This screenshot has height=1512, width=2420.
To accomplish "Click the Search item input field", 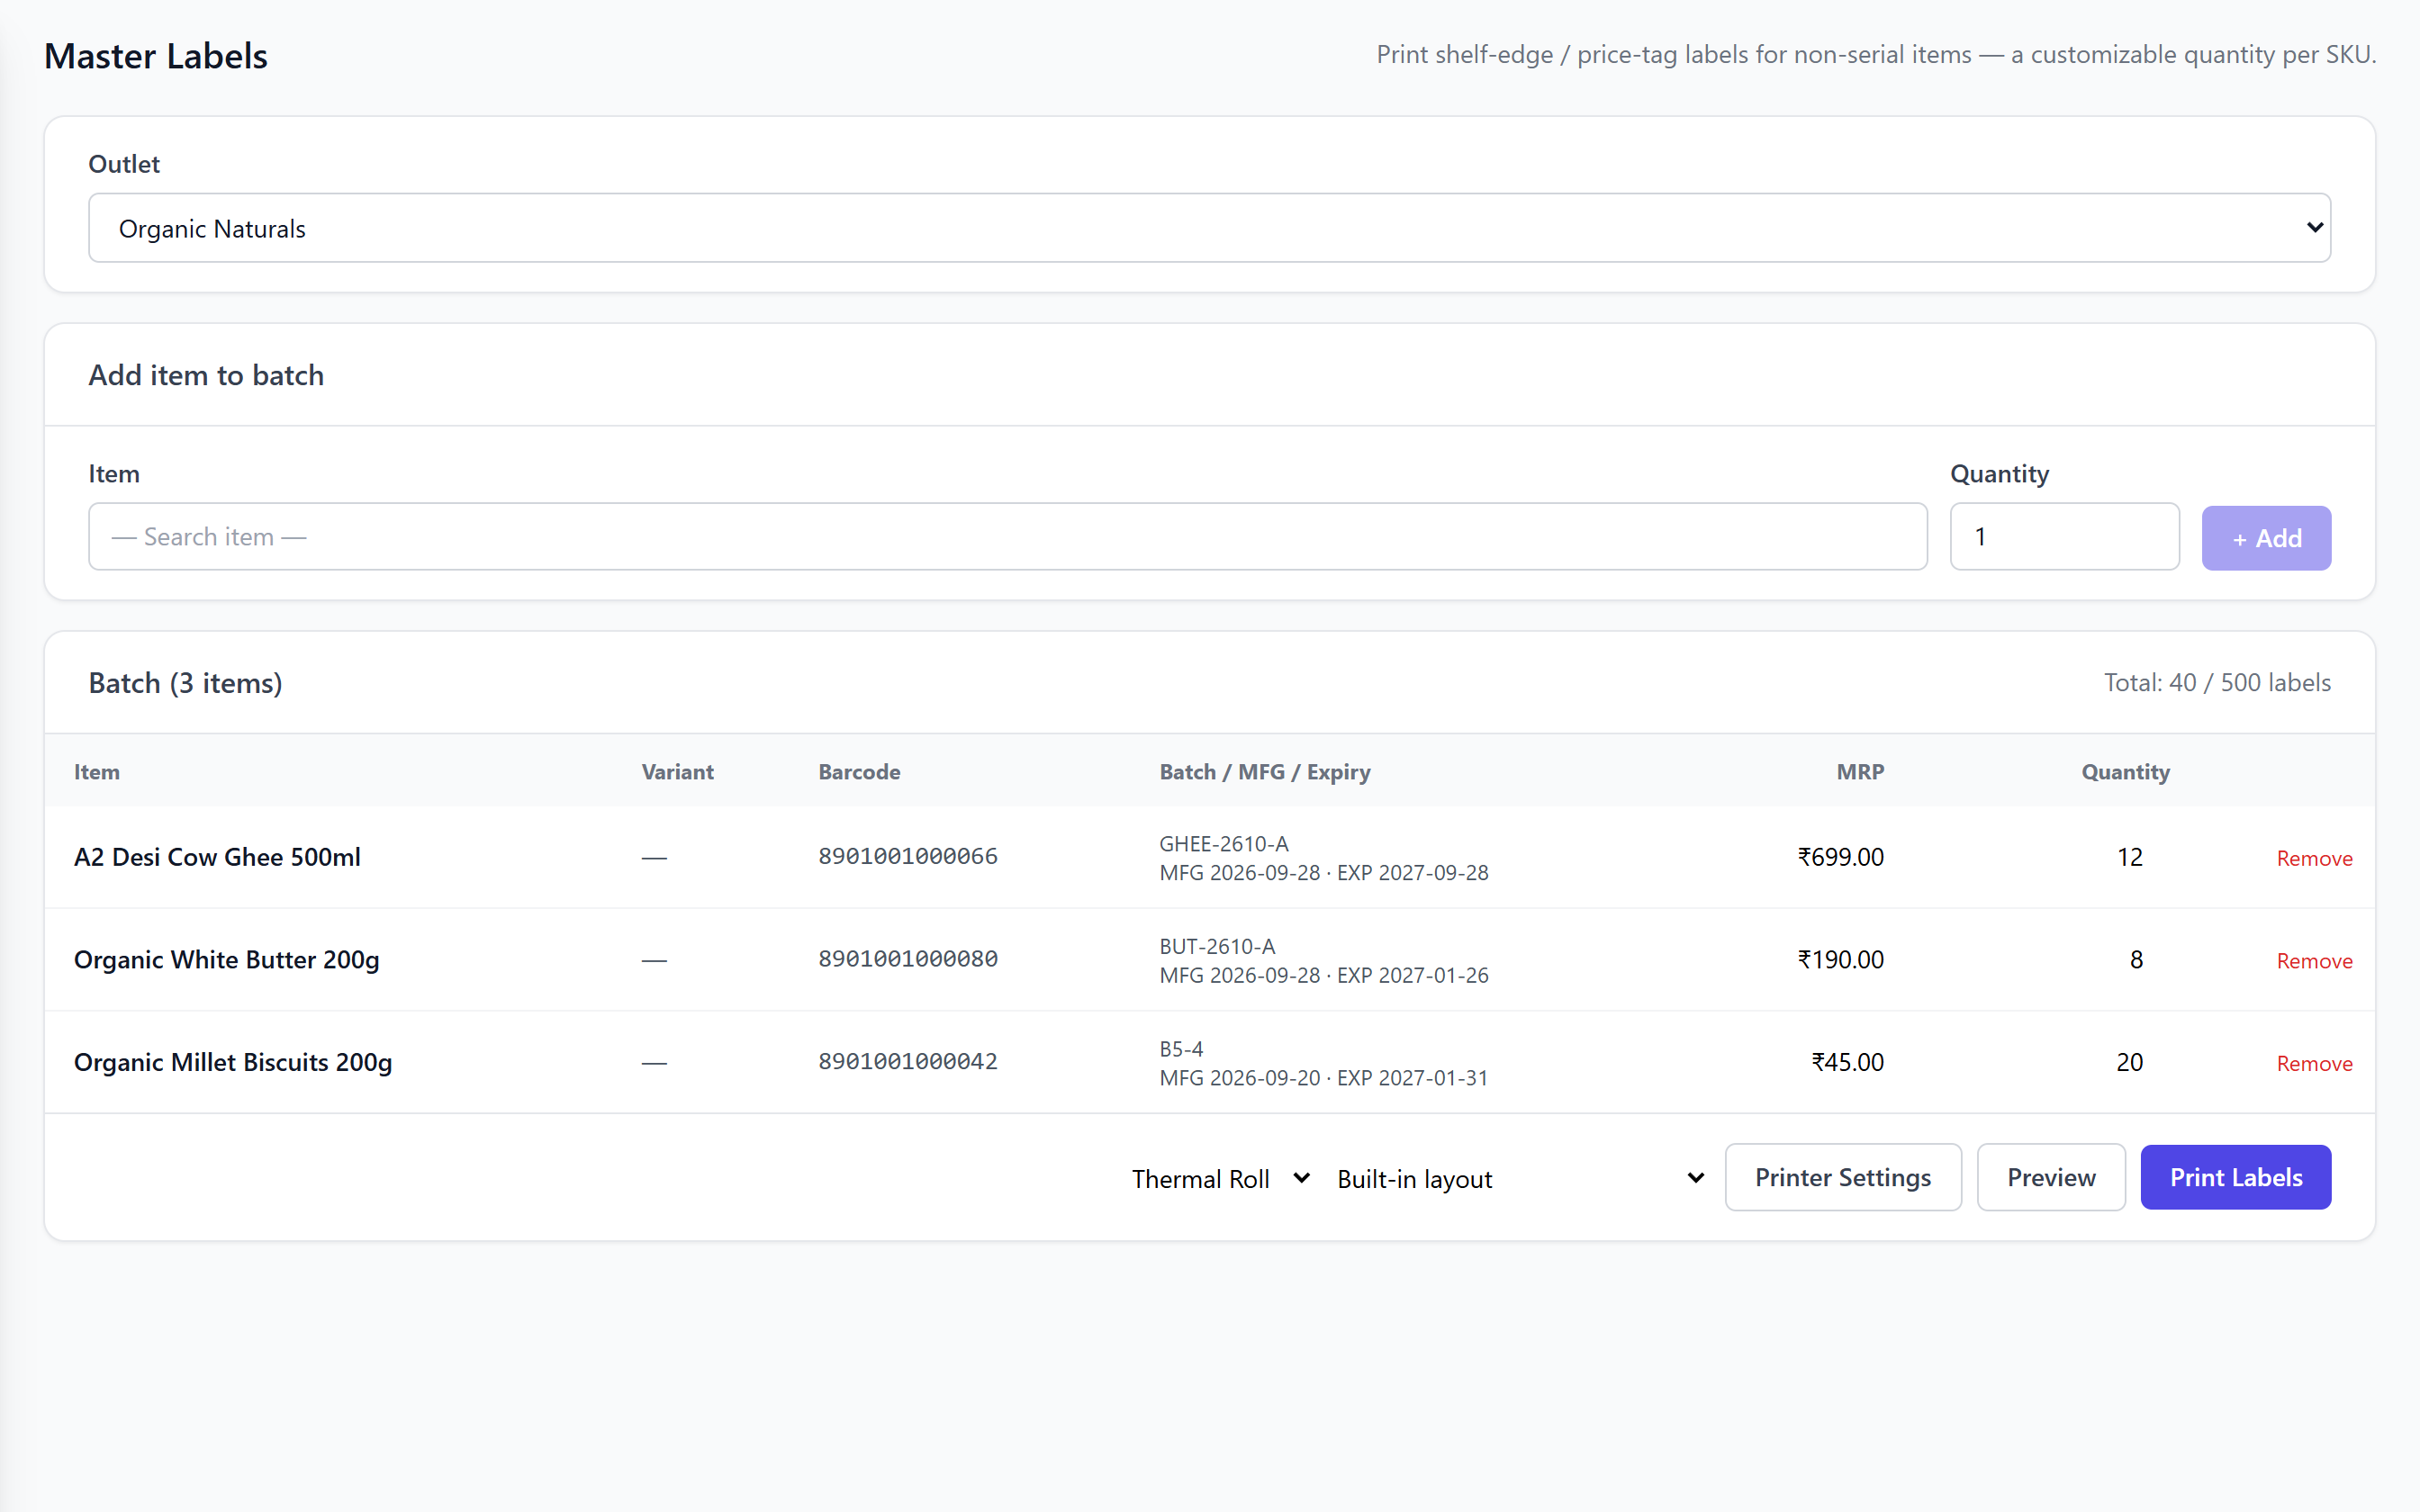I will [x=1007, y=537].
